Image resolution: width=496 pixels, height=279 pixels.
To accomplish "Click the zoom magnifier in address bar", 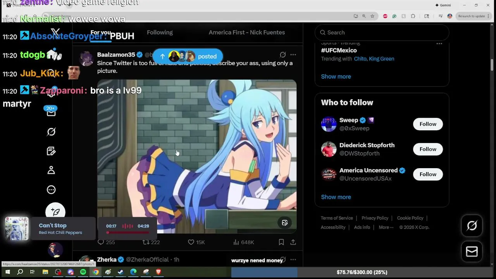I will coord(364,16).
